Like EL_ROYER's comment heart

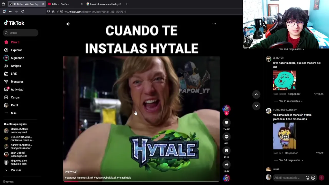click(316, 94)
